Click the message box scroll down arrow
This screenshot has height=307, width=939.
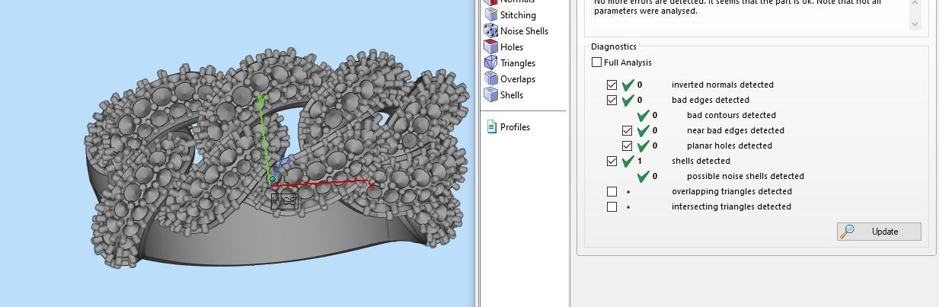915,24
